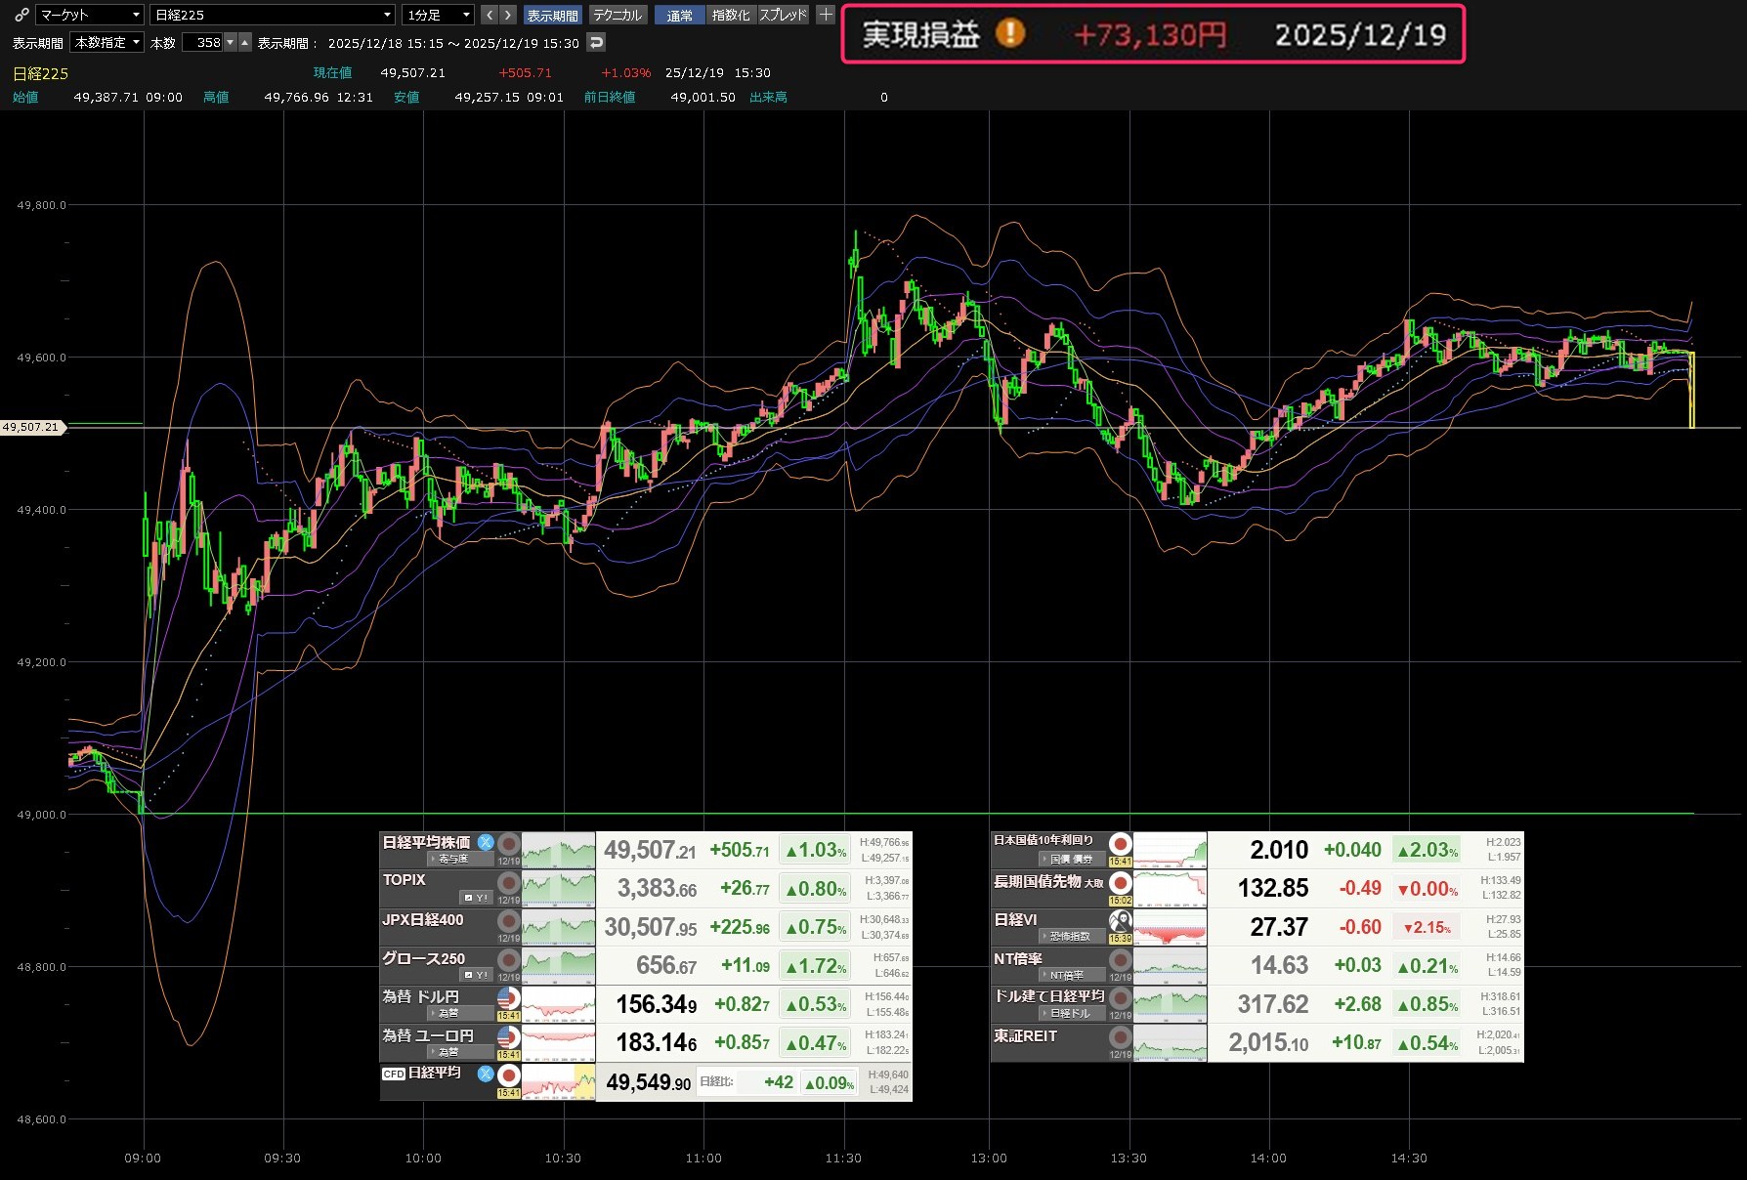Open the マーケット dropdown

click(x=90, y=15)
